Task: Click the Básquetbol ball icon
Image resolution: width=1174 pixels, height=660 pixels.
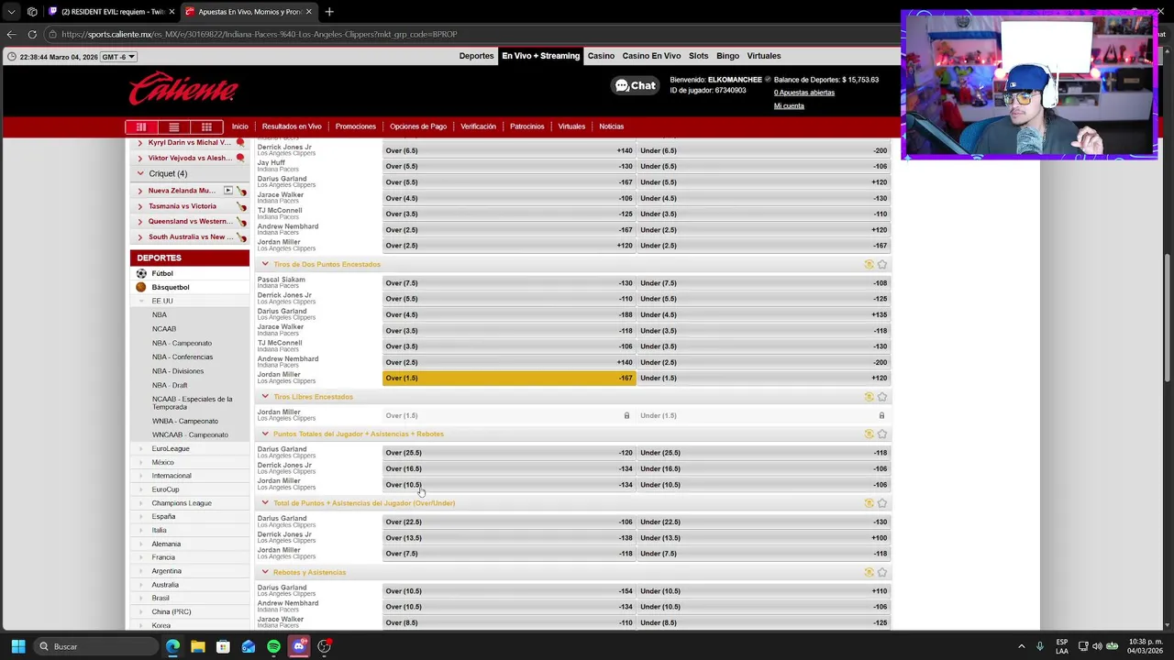Action: (x=141, y=287)
